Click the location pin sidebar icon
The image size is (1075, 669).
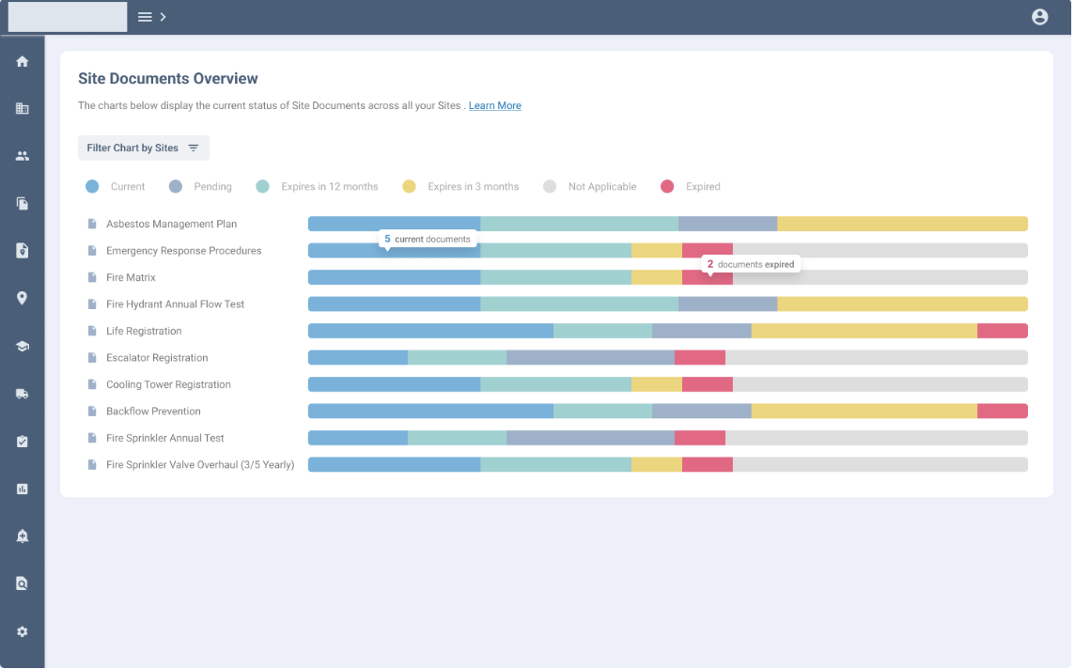pyautogui.click(x=23, y=299)
